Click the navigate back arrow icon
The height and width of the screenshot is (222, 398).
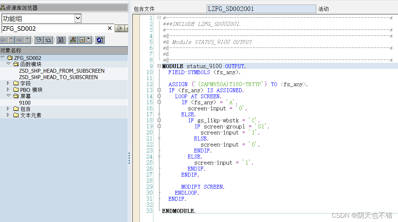coord(3,40)
